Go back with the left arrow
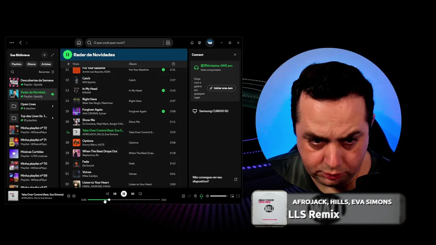This screenshot has width=436, height=245. point(20,43)
